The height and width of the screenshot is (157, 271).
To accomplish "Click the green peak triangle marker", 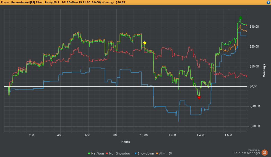I will (240, 17).
